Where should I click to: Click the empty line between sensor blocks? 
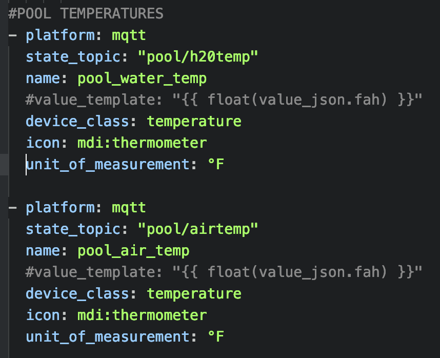220,186
